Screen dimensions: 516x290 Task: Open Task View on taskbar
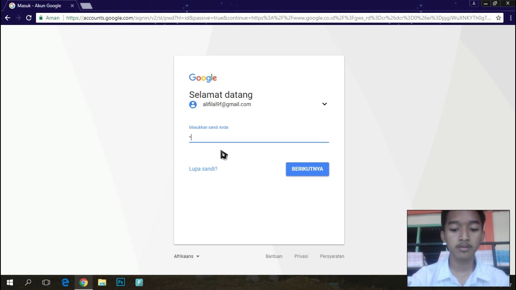click(x=46, y=282)
